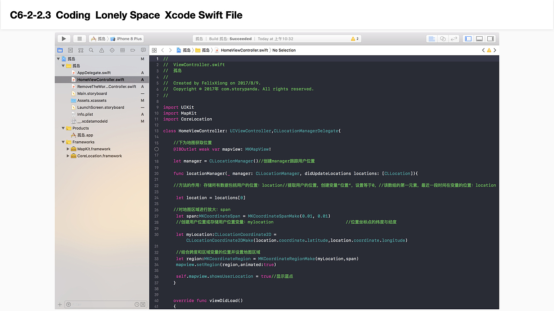
Task: Open the Issue navigator triangle icon
Action: pos(101,50)
